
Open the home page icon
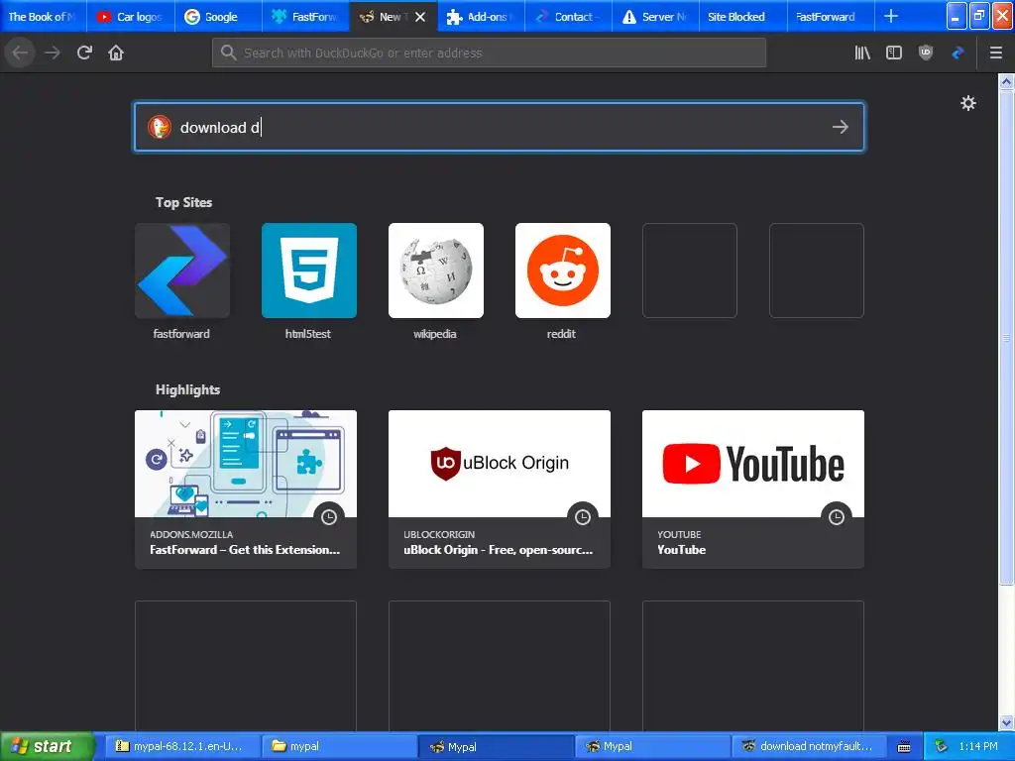pos(116,53)
